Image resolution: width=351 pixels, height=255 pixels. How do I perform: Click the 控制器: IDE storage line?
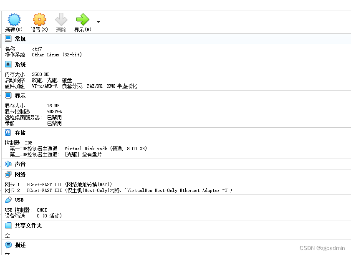pyautogui.click(x=19, y=143)
